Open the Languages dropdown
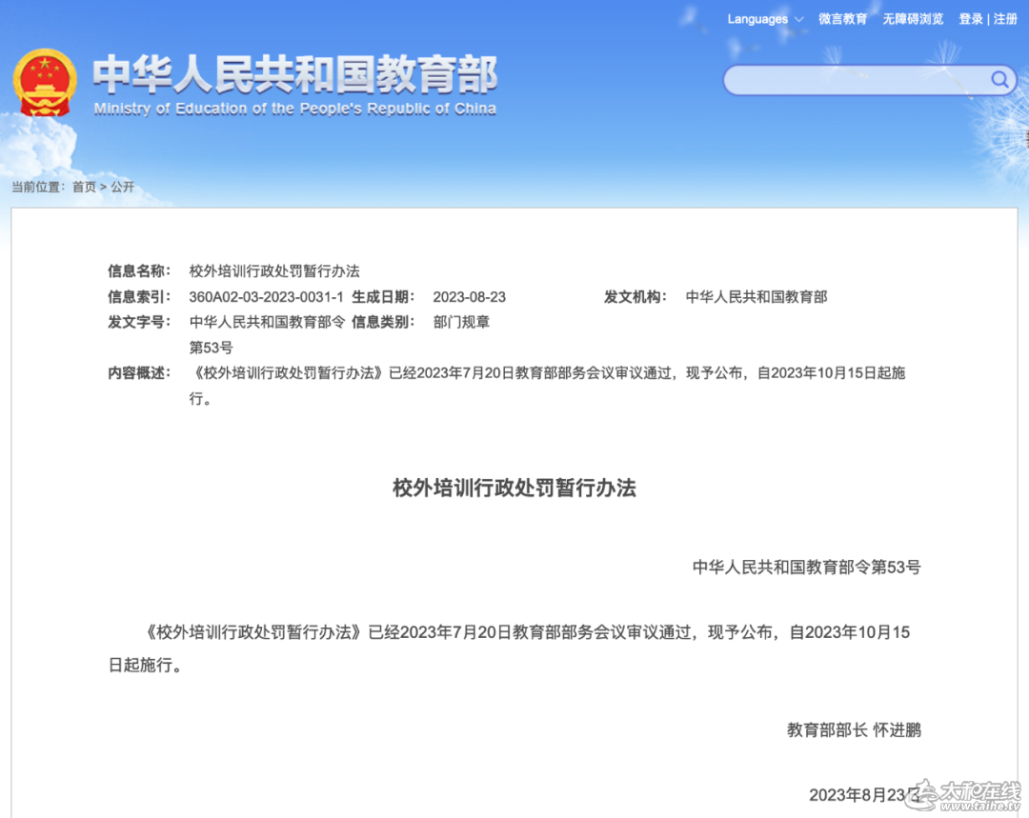 click(764, 19)
